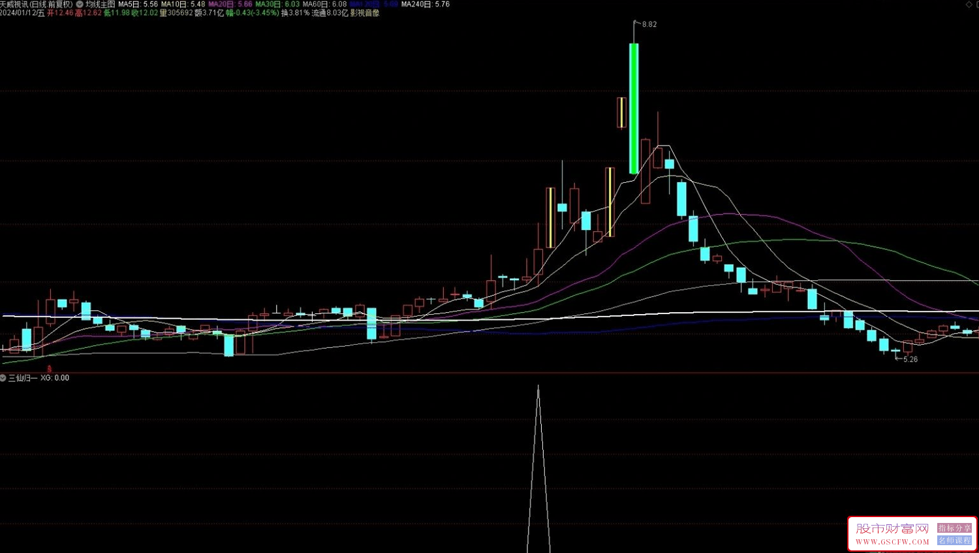Screen dimensions: 979x553
Task: Click the XG: 0.00 indicator value
Action: pyautogui.click(x=55, y=378)
